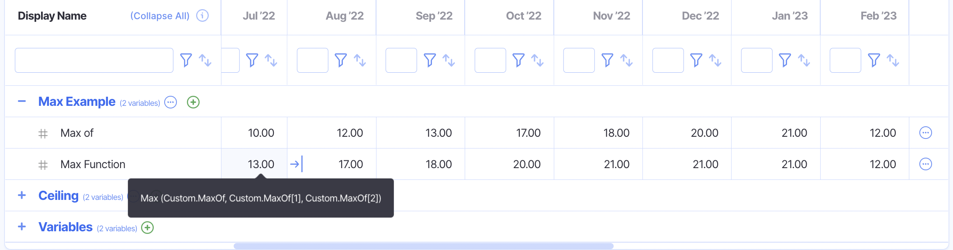This screenshot has width=953, height=250.
Task: Click the Collapse All link
Action: [x=160, y=16]
